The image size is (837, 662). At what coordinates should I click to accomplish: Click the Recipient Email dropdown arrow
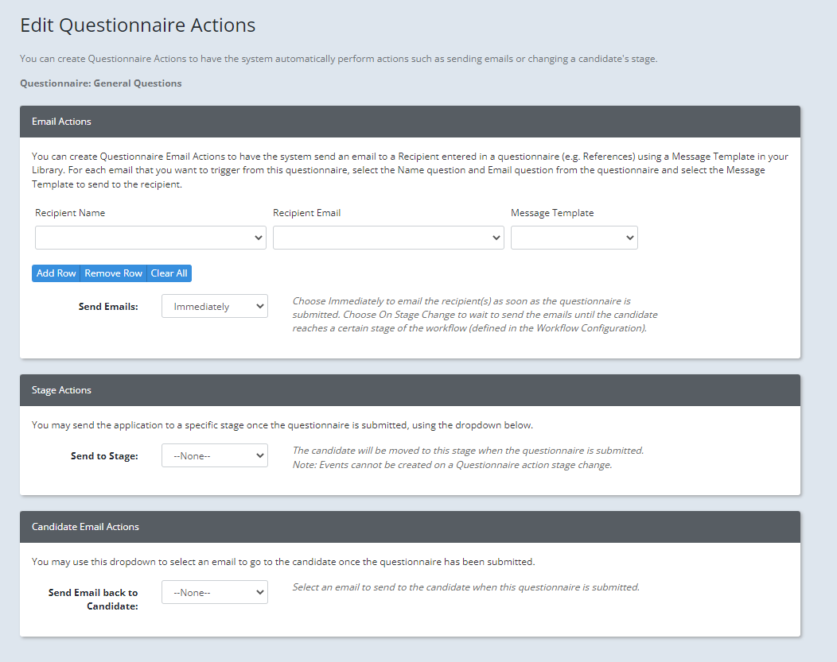pos(497,237)
